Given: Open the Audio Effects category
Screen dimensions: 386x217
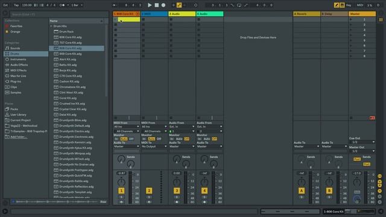Looking at the screenshot, I should pos(19,64).
